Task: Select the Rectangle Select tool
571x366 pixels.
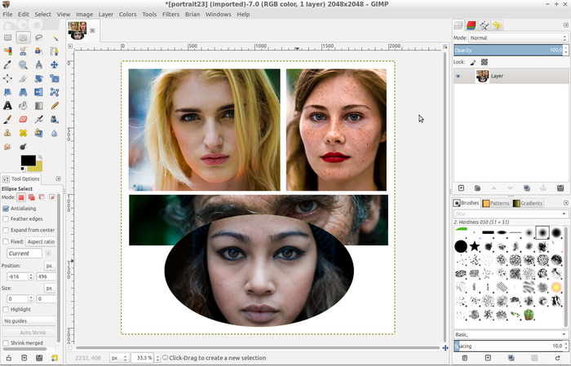Action: pyautogui.click(x=7, y=37)
